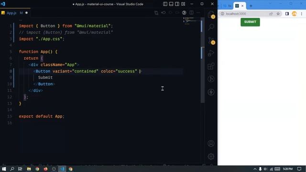Open the notifications action center

(x=299, y=169)
